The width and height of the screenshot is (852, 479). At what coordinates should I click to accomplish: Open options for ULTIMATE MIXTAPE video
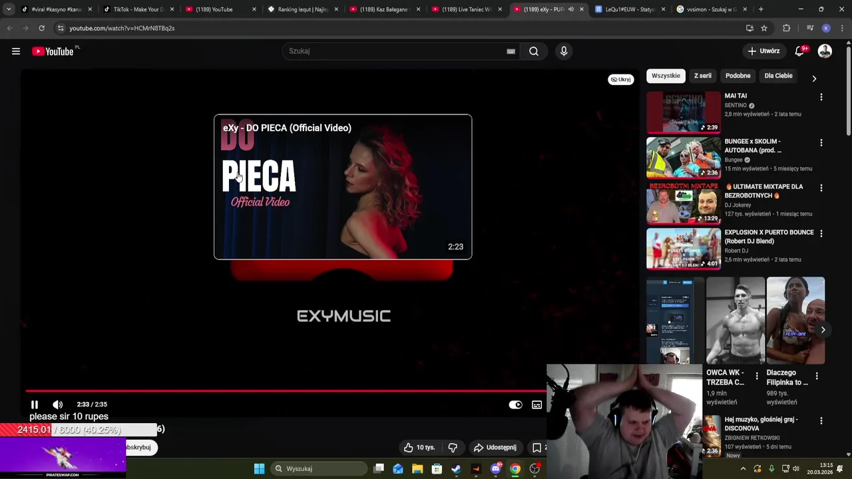[821, 188]
